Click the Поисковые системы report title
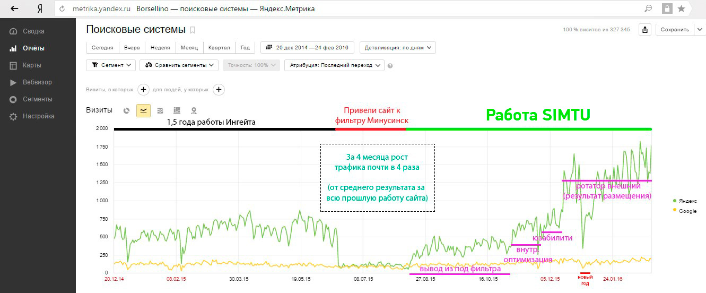This screenshot has width=706, height=293. [136, 30]
